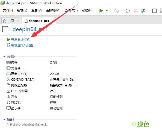The width and height of the screenshot is (162, 133).
Task: Click the CD/DVD (SATA) disc icon
Action: [x=9, y=79]
